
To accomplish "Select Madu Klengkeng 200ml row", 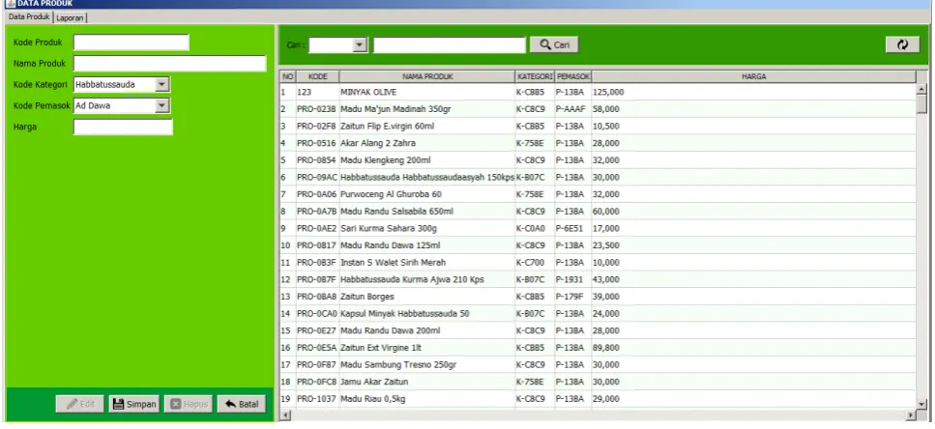I will pos(599,160).
